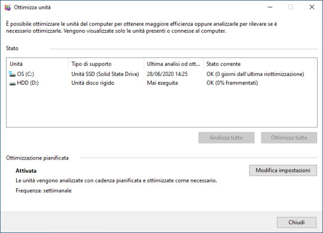Click the Attivata status text
323x233 pixels.
coord(26,171)
